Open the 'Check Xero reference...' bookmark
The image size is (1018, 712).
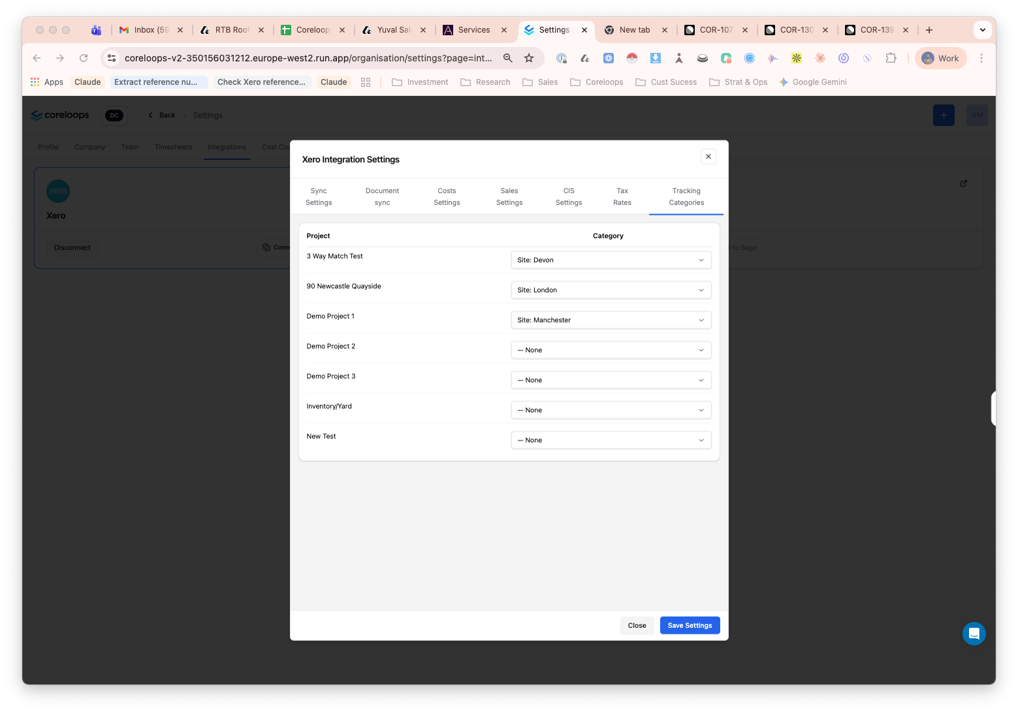pyautogui.click(x=261, y=82)
